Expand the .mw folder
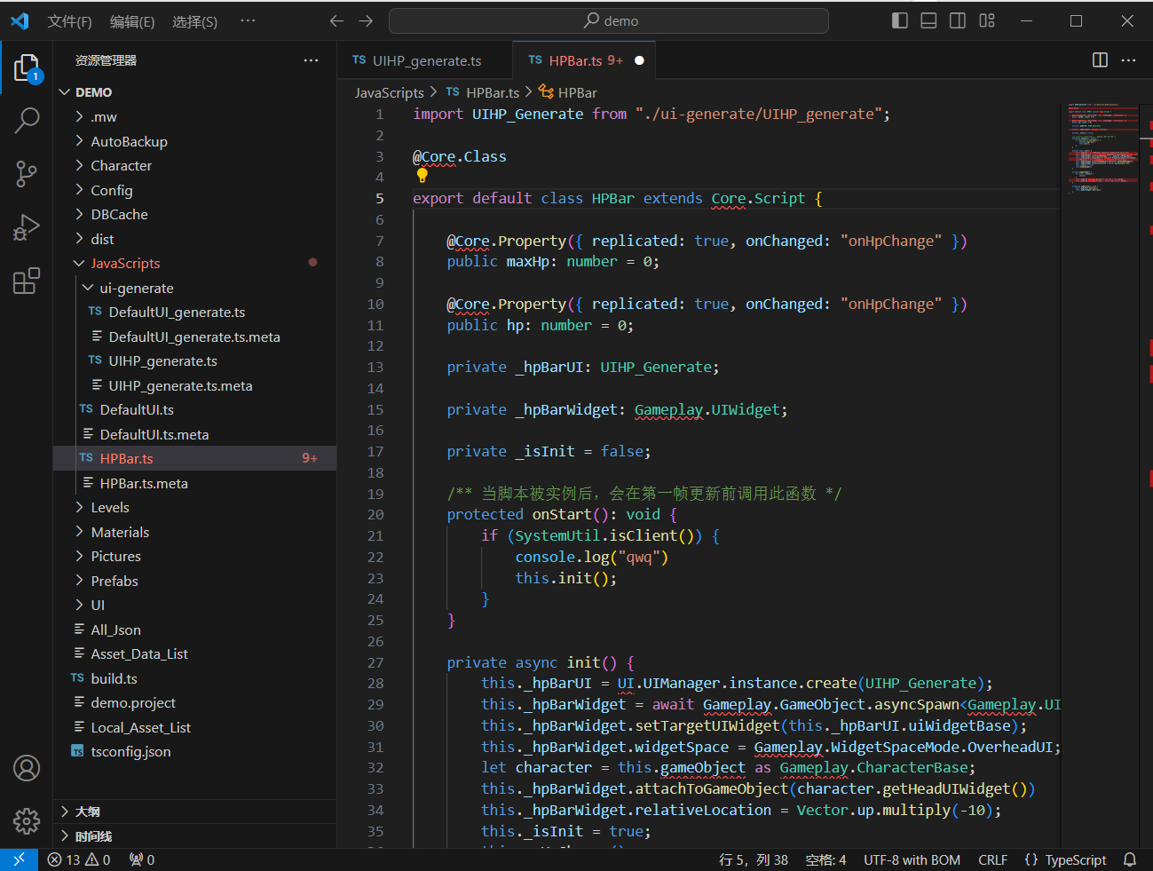 pyautogui.click(x=195, y=117)
